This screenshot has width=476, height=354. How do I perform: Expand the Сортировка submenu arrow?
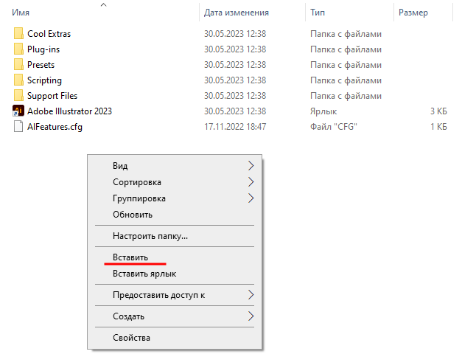click(251, 182)
